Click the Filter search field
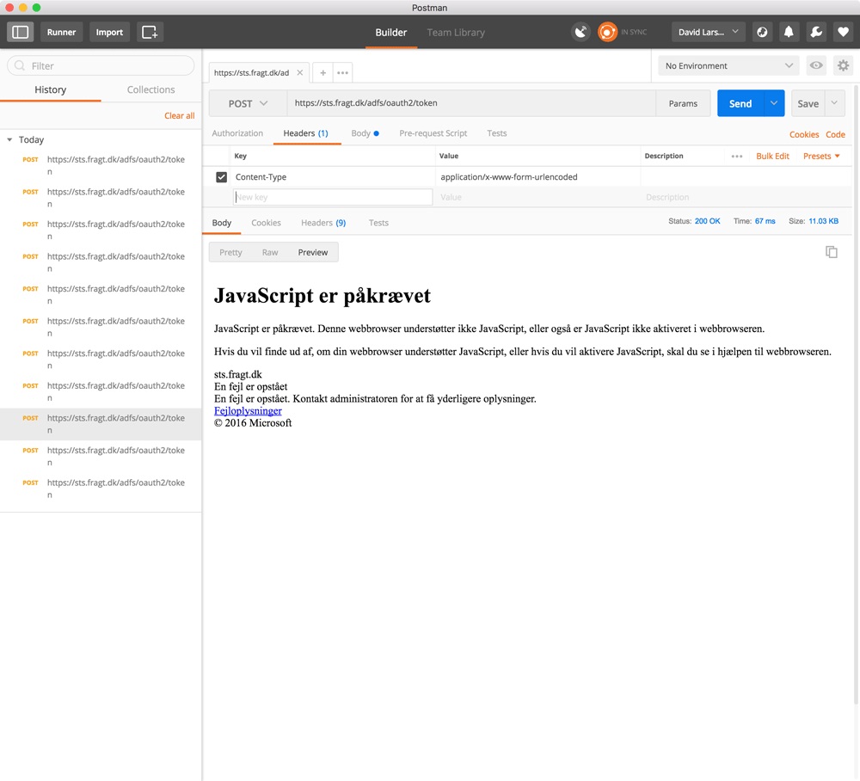The width and height of the screenshot is (860, 781). (101, 66)
